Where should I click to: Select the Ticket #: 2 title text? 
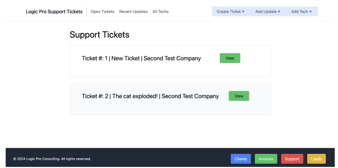point(150,96)
